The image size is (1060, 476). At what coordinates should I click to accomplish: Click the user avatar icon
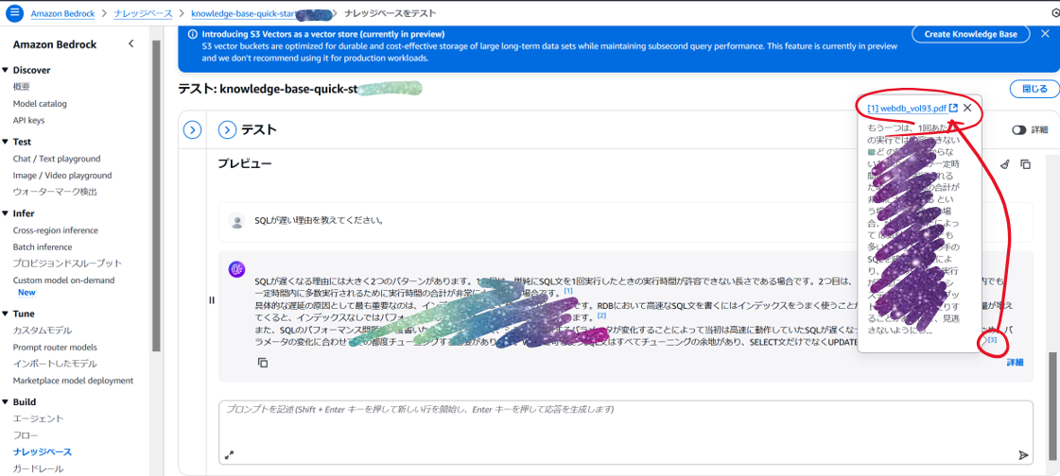tap(236, 221)
